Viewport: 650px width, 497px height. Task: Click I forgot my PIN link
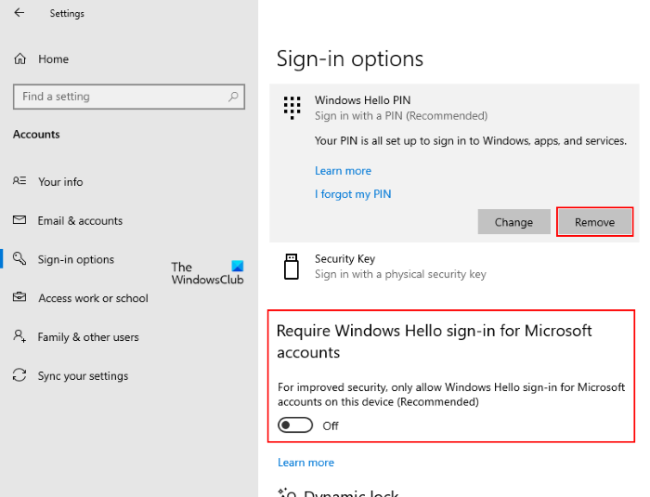[353, 194]
